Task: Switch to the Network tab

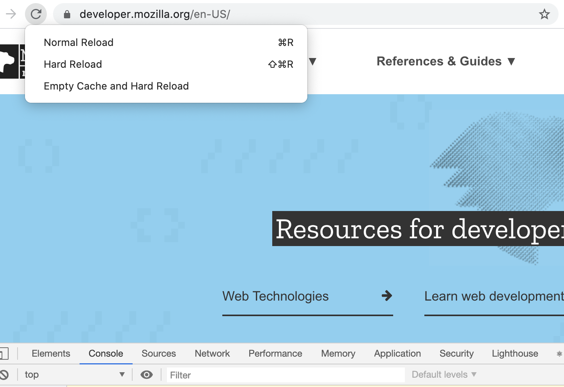Action: pos(212,354)
